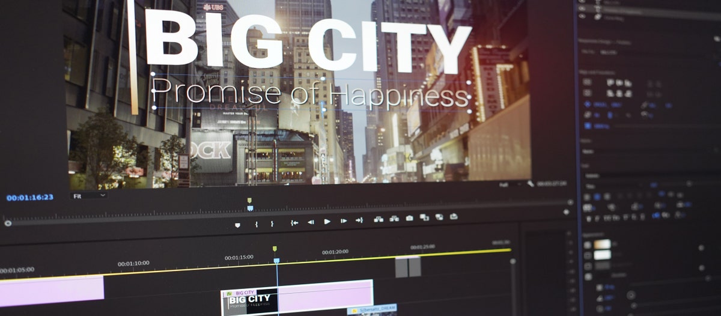721x316 pixels.
Task: Click the Fill color swatch
Action: [x=602, y=244]
